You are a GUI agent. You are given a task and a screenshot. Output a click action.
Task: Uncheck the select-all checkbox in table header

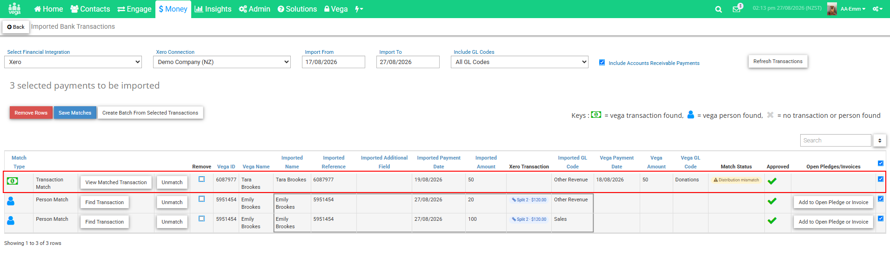(880, 163)
